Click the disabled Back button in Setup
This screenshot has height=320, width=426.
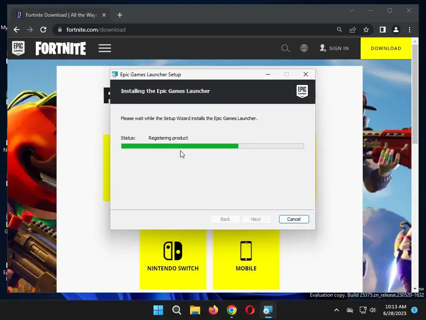pyautogui.click(x=225, y=219)
